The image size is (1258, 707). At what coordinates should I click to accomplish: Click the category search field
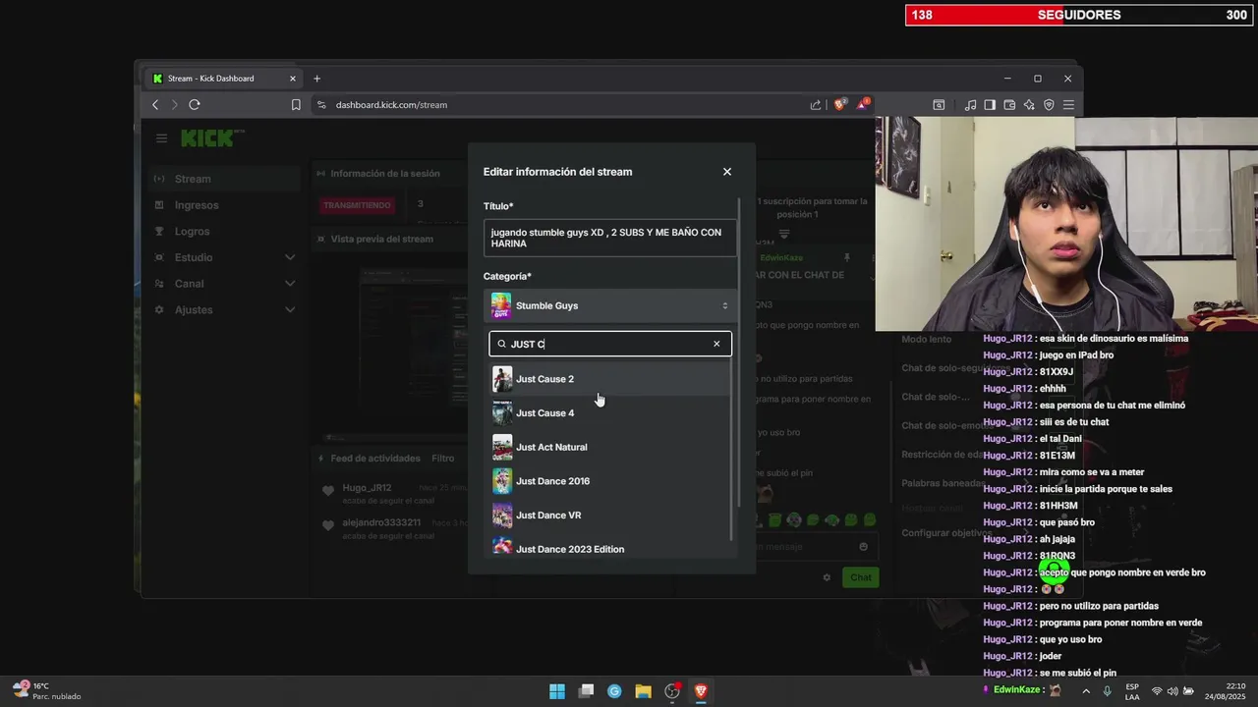pos(610,344)
